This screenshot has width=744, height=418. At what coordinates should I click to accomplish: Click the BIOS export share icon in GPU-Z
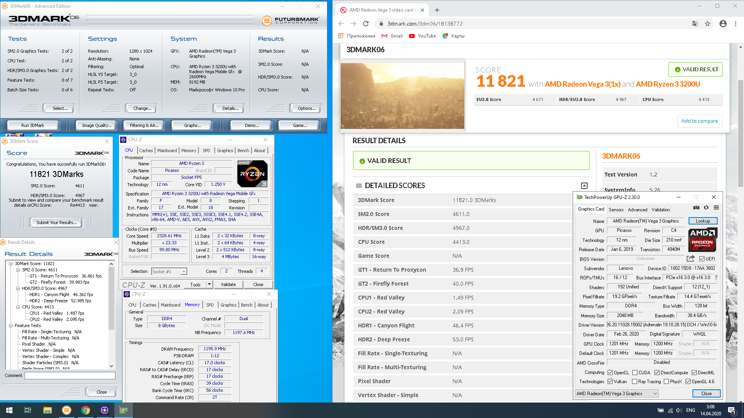691,259
